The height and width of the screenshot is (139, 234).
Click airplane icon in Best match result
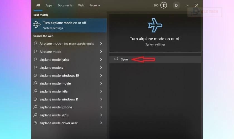pos(37,25)
